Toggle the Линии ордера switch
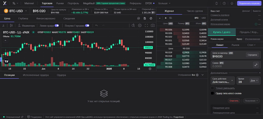This screenshot has width=263, height=119. (57, 25)
